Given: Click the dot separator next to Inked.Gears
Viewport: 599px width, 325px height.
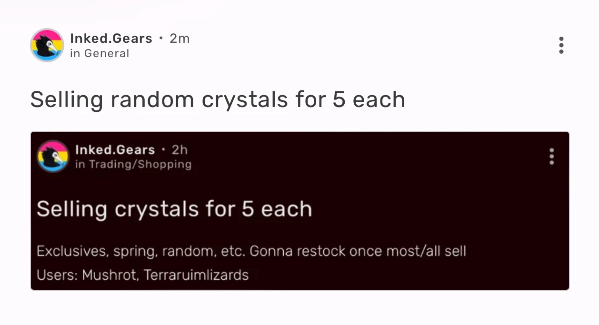Looking at the screenshot, I should pos(161,39).
